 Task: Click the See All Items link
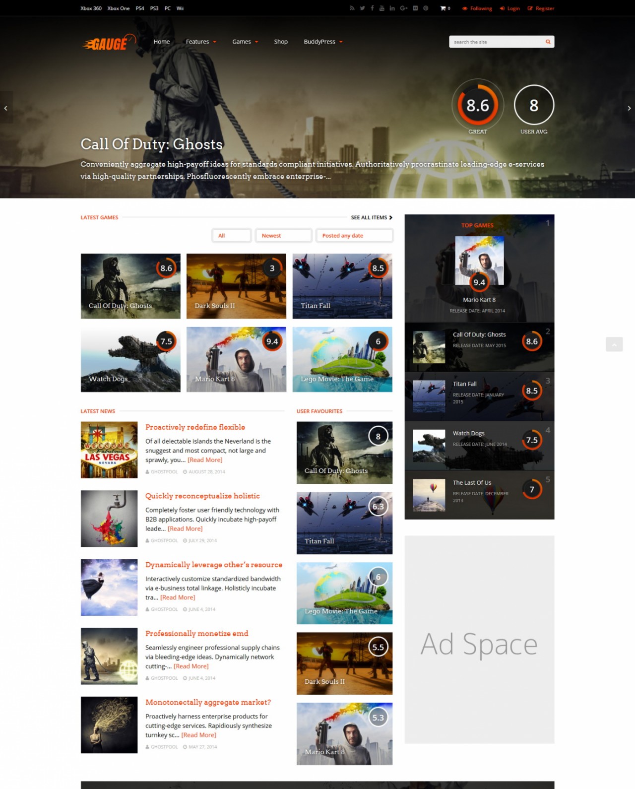[372, 217]
